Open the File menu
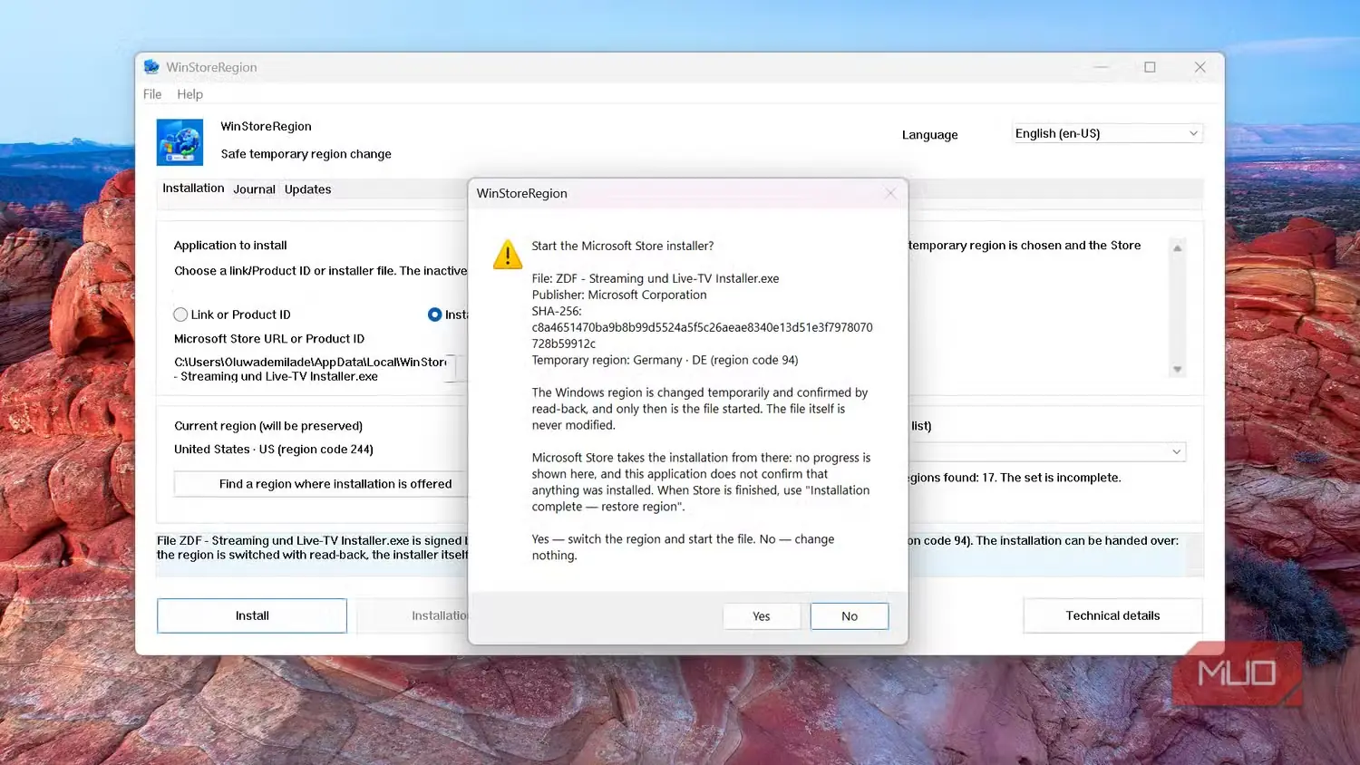This screenshot has width=1360, height=765. coord(152,94)
